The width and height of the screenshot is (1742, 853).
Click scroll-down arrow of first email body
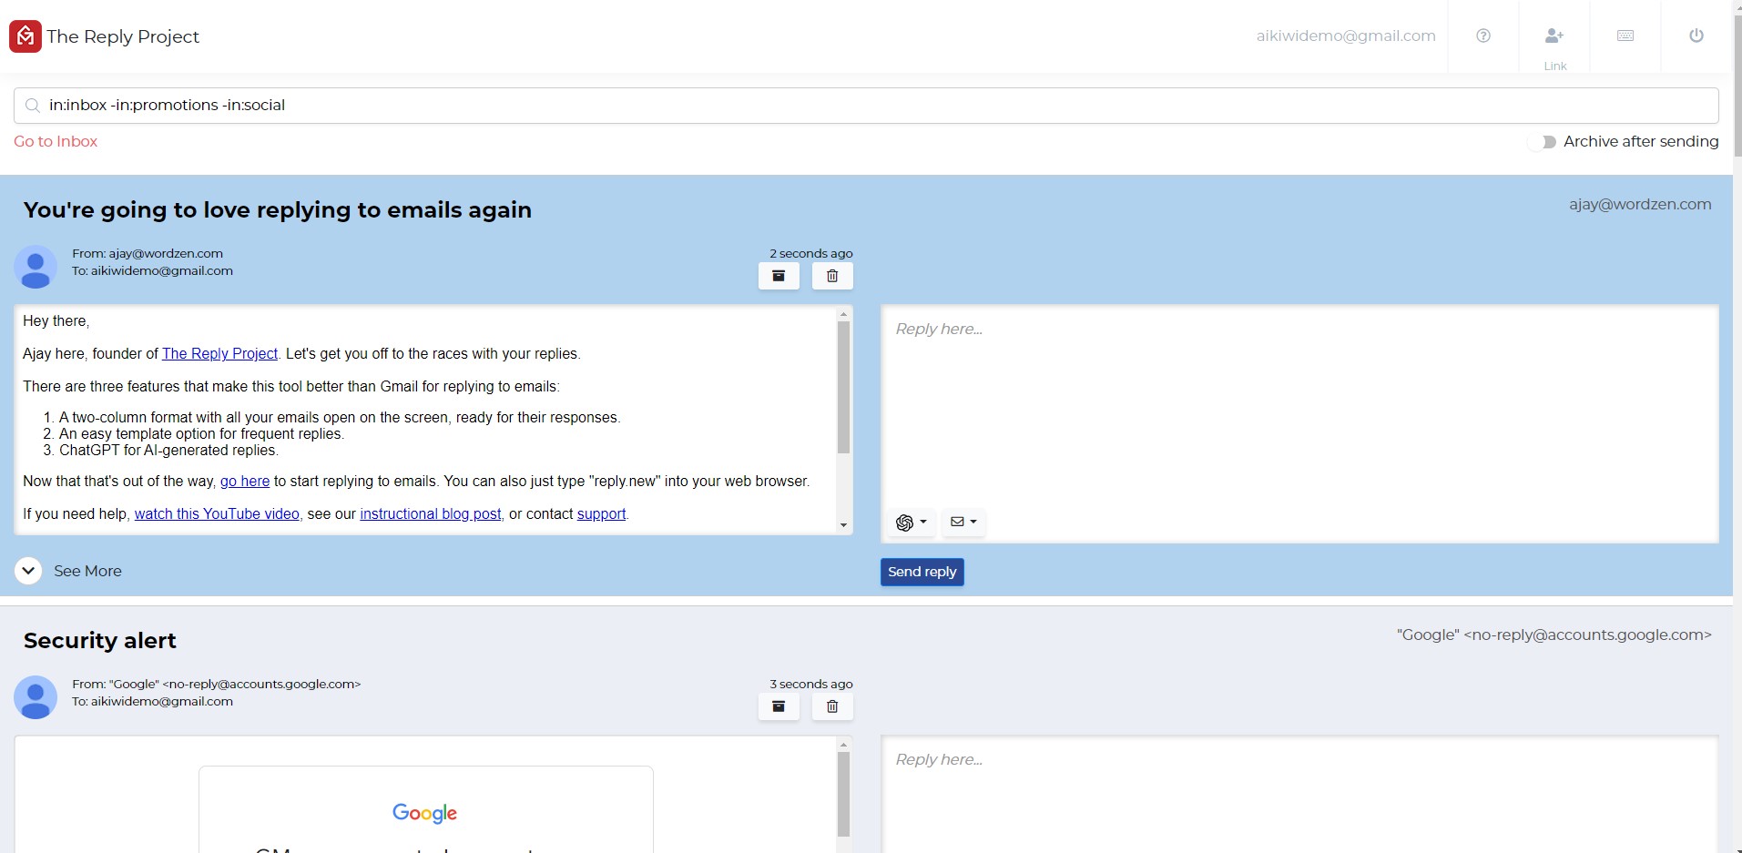coord(843,525)
